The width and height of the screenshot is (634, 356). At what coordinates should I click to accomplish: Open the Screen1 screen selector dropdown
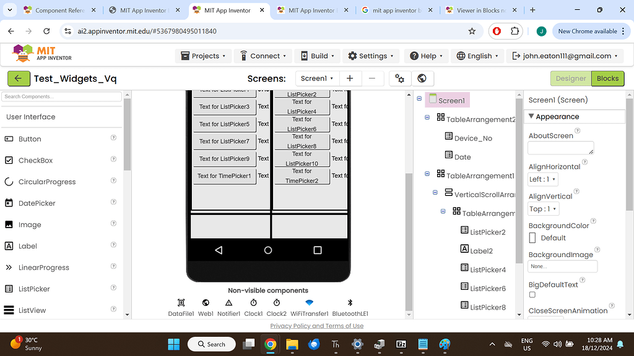[317, 78]
